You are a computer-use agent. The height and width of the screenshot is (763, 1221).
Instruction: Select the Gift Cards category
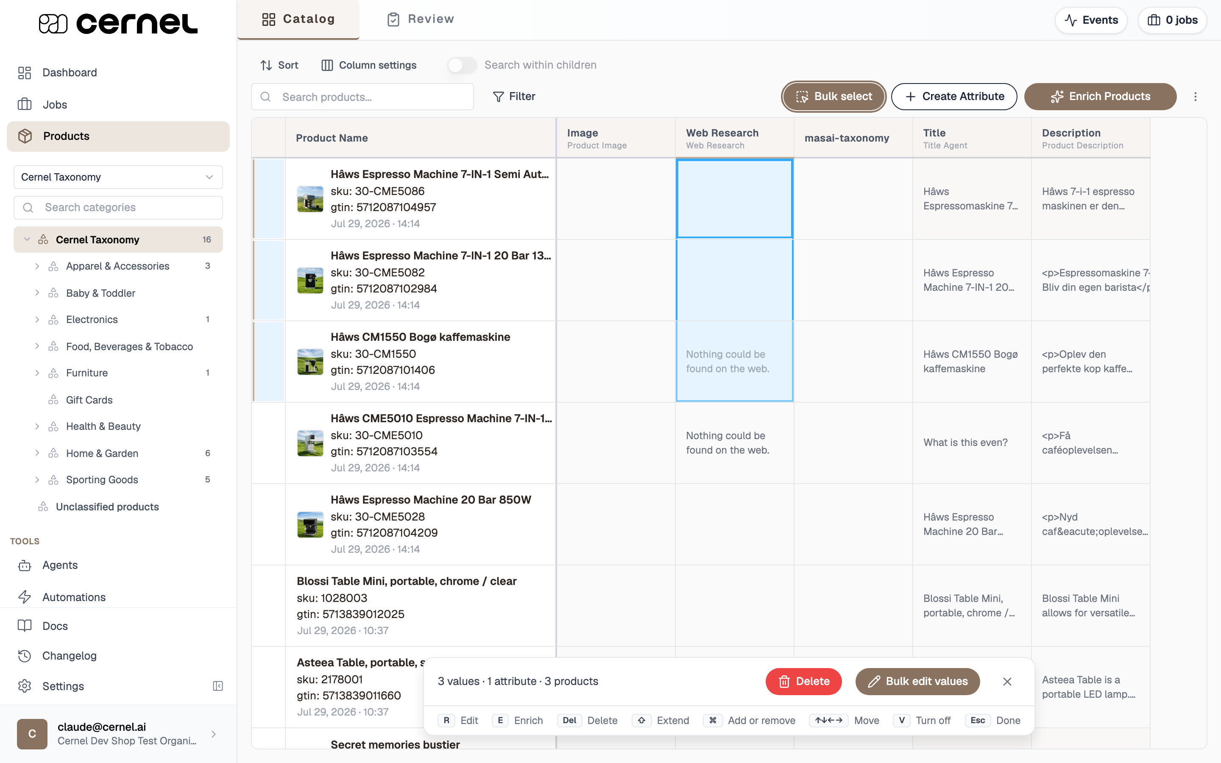pyautogui.click(x=89, y=400)
